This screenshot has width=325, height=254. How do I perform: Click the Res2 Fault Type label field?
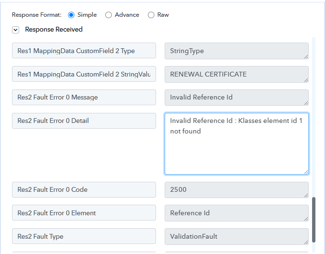(84, 236)
